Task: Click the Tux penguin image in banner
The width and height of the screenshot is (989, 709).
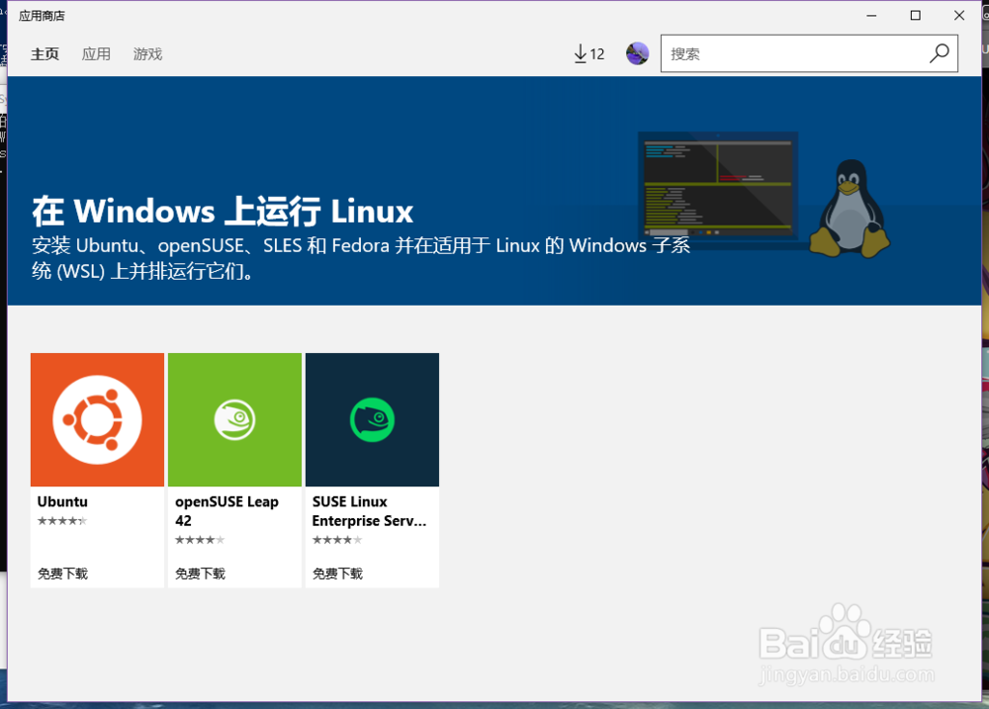Action: [849, 209]
